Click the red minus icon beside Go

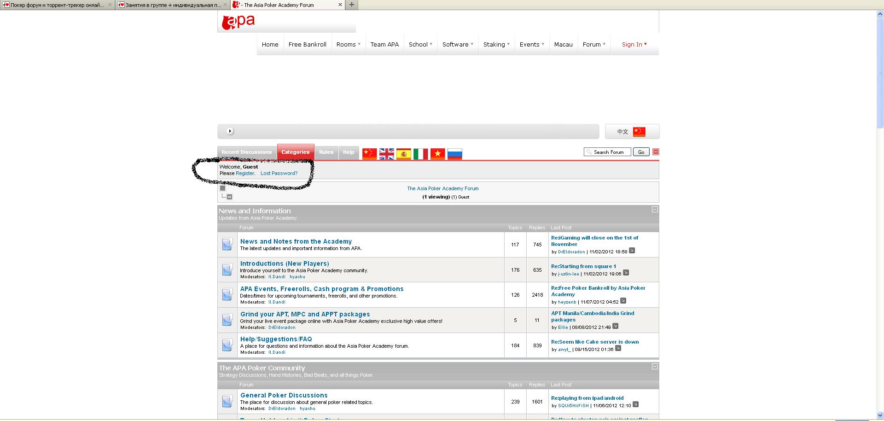(x=656, y=152)
